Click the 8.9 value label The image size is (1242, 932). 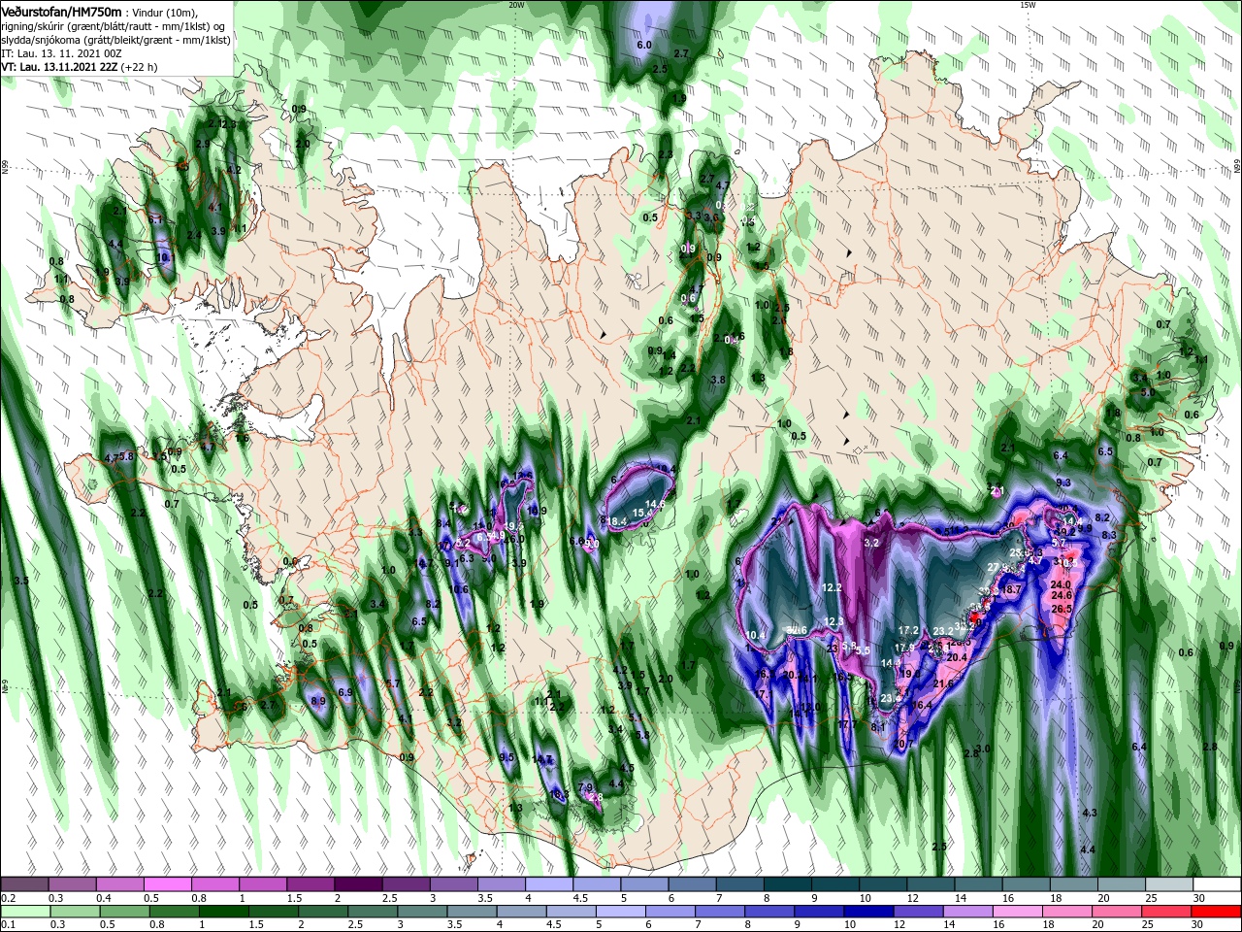[x=318, y=700]
